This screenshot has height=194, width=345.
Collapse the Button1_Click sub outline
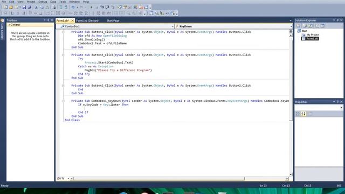[x=63, y=32]
